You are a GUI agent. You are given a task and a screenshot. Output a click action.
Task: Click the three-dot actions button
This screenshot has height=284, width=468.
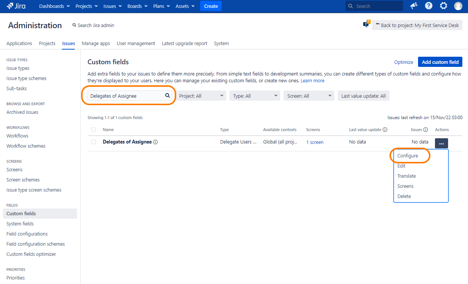click(441, 144)
